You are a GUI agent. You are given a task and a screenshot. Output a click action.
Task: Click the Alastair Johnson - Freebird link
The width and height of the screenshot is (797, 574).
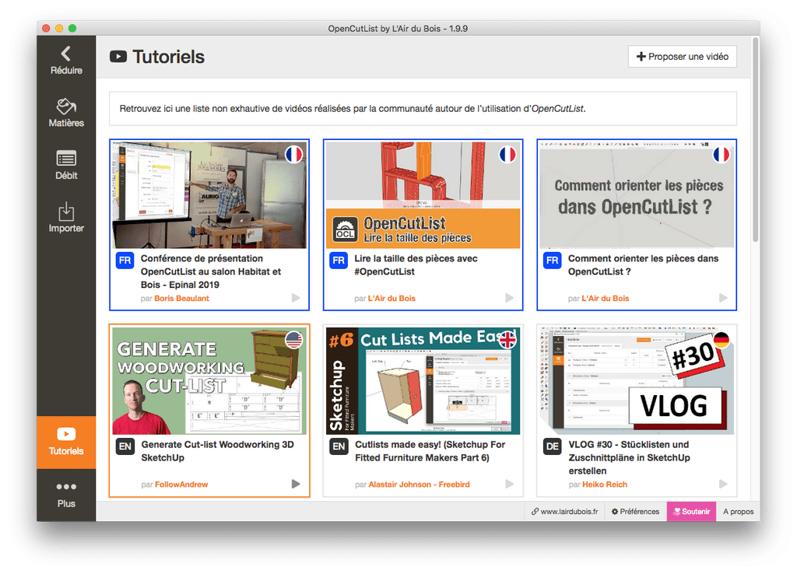tap(419, 484)
